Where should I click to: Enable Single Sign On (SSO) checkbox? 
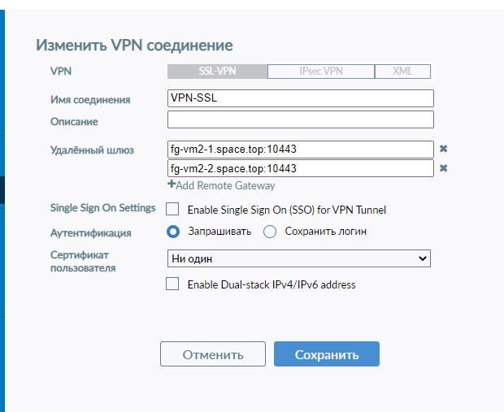(172, 209)
